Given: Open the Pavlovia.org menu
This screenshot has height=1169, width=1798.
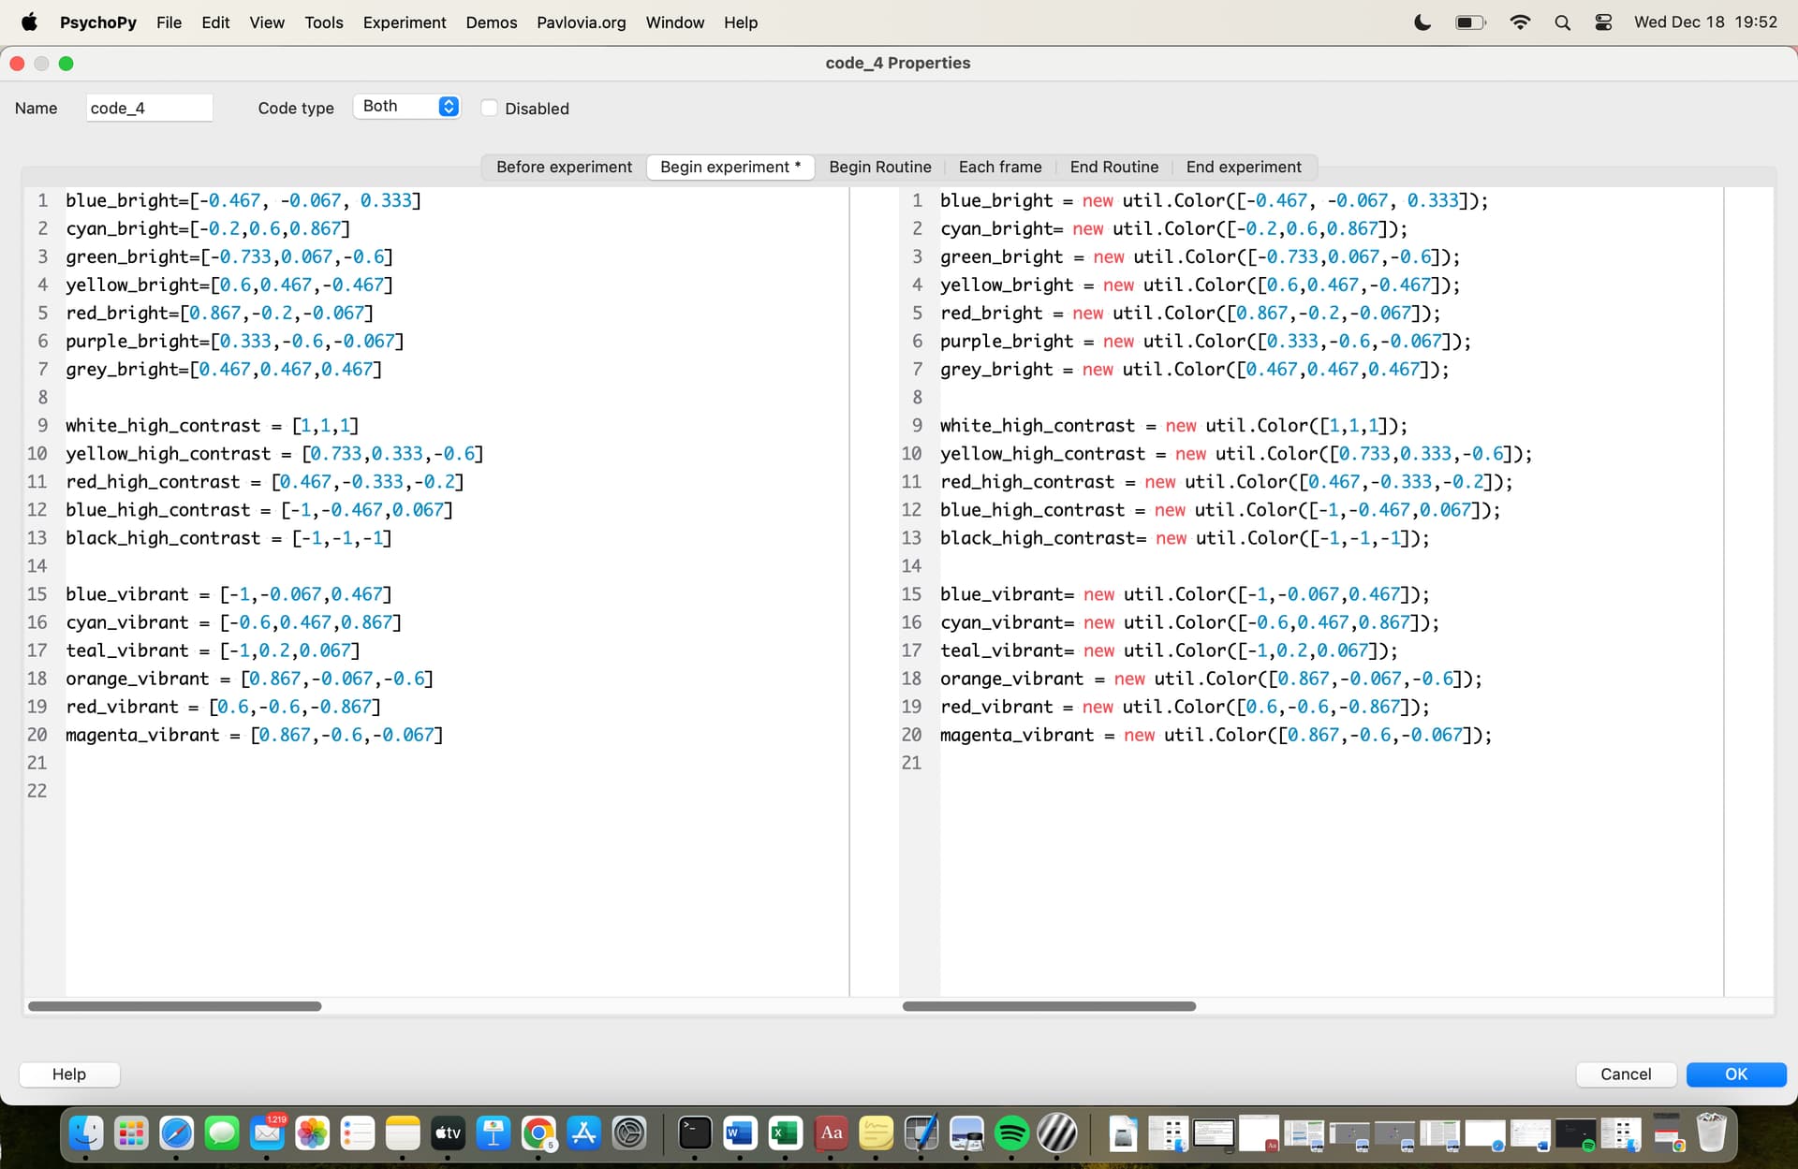Looking at the screenshot, I should (x=581, y=22).
